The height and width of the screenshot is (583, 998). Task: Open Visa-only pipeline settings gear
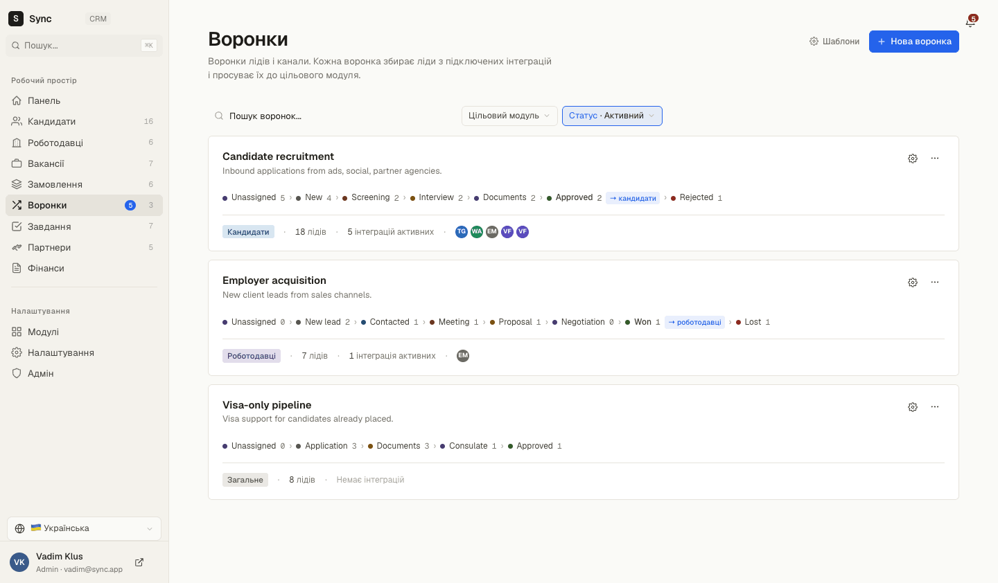point(913,407)
